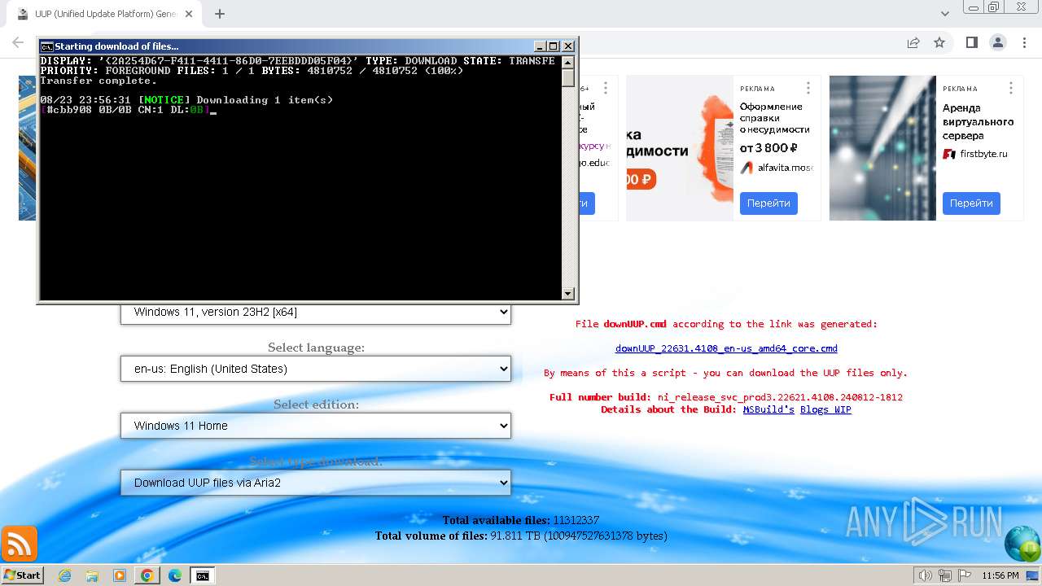
Task: Click Аренда виртуального сервера ad title
Action: (x=978, y=121)
